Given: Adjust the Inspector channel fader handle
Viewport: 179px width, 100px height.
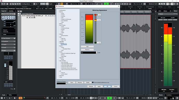Looking at the screenshot, I should pyautogui.click(x=5, y=65).
